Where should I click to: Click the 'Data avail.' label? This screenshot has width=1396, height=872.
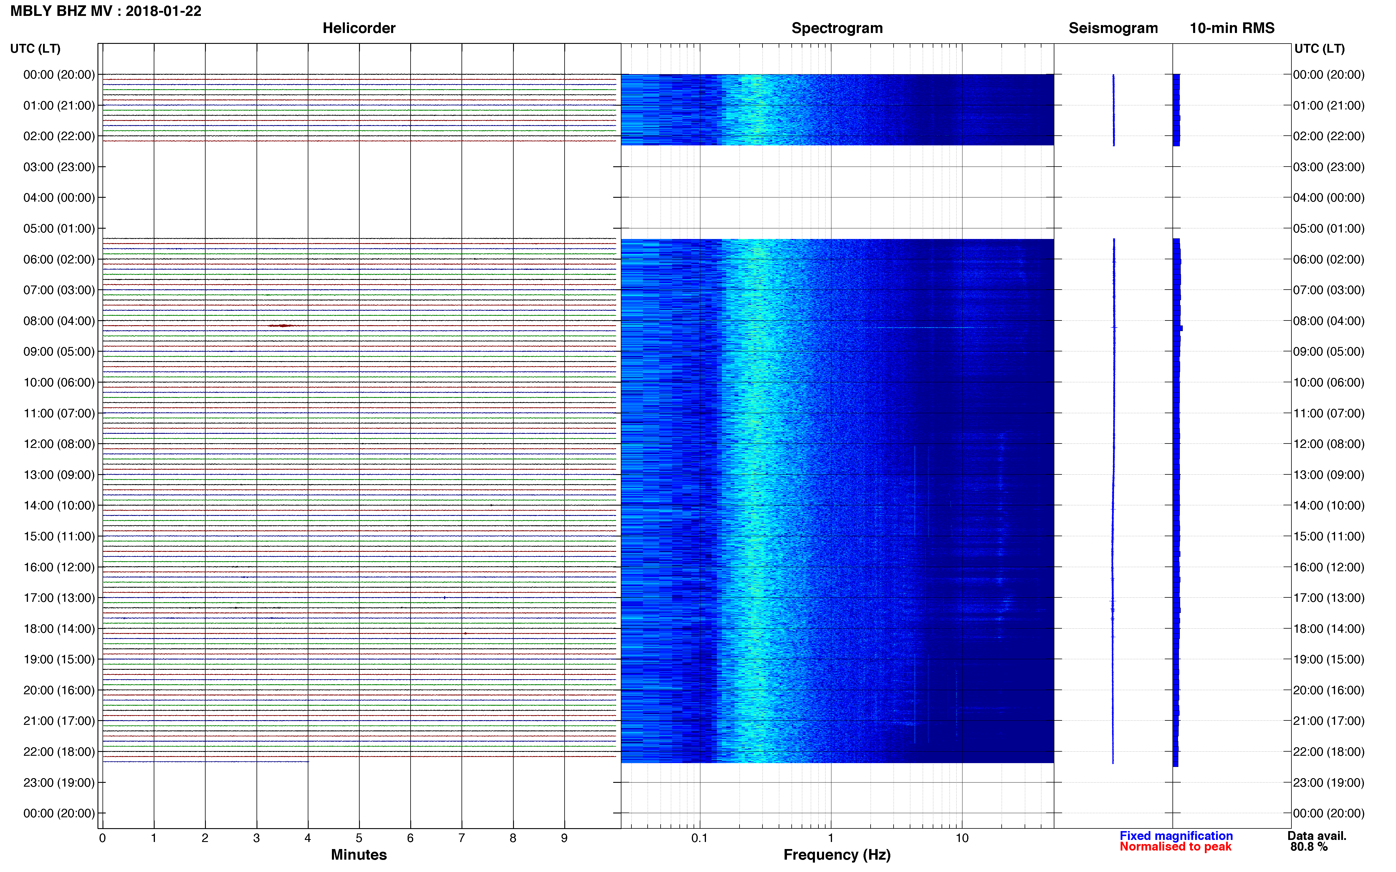click(x=1317, y=836)
